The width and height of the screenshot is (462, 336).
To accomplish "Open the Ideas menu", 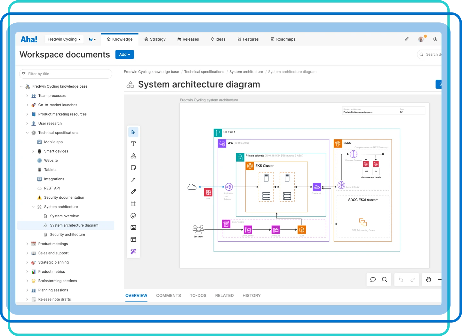I will pyautogui.click(x=218, y=39).
